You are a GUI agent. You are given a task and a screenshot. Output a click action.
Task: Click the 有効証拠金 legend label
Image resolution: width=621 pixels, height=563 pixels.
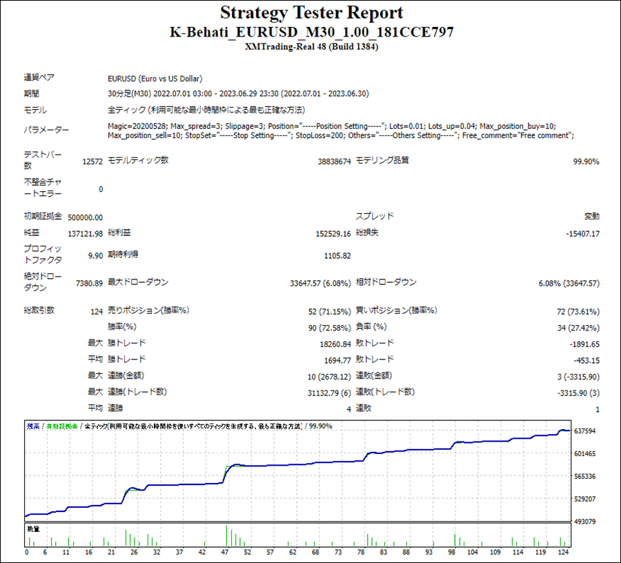[62, 426]
